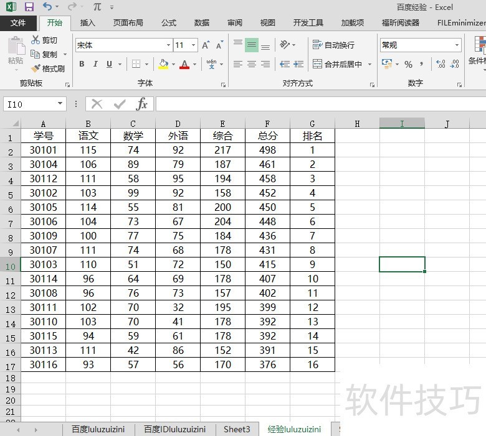Open number format dropdown (常规)

tap(457, 45)
